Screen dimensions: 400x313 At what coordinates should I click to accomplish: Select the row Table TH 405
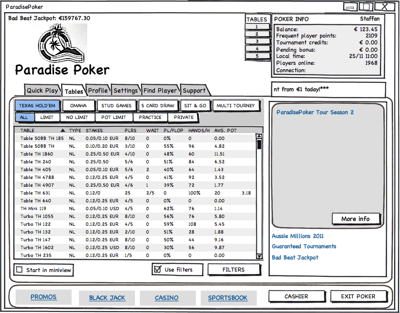(134, 170)
